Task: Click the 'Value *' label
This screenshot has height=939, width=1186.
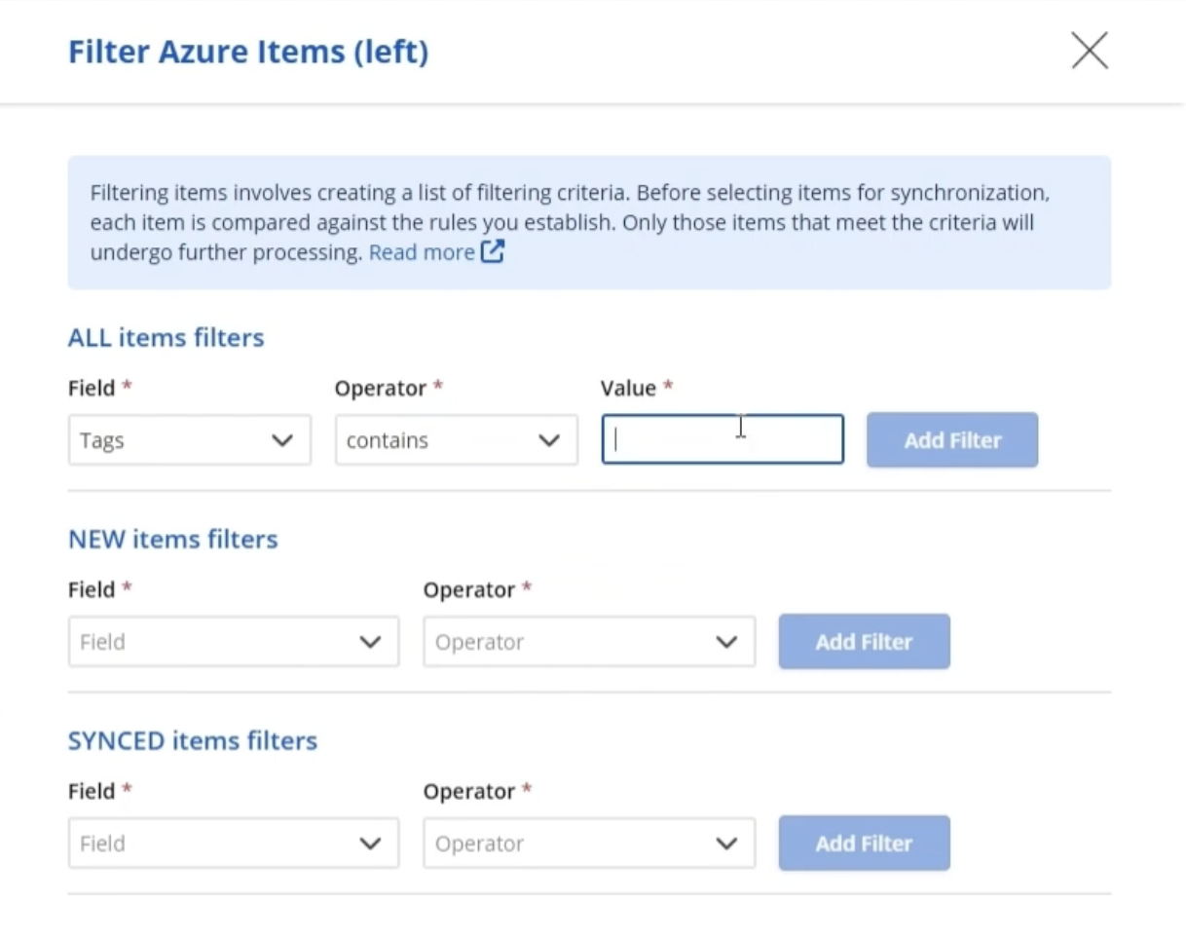Action: [637, 388]
